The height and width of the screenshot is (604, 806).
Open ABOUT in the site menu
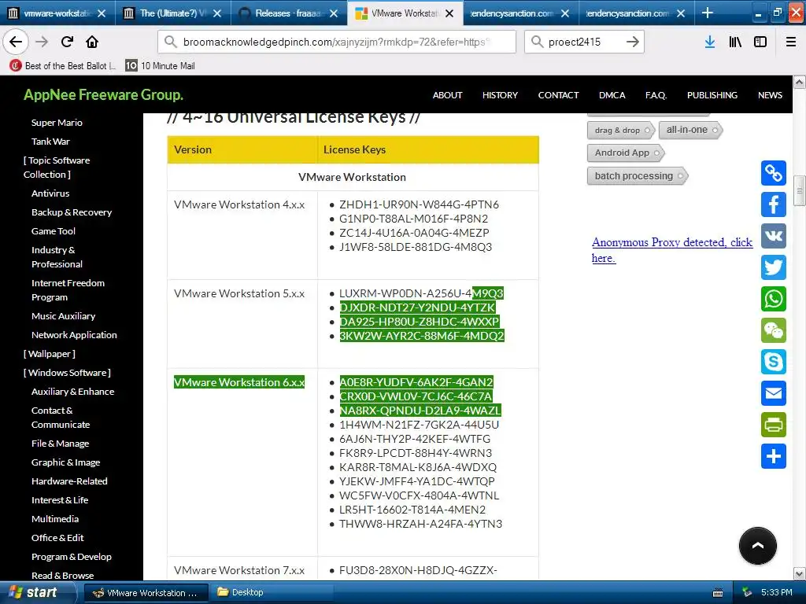click(x=447, y=95)
